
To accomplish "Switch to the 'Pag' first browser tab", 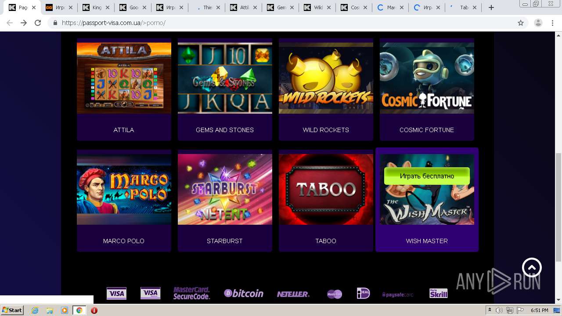I will click(x=22, y=7).
